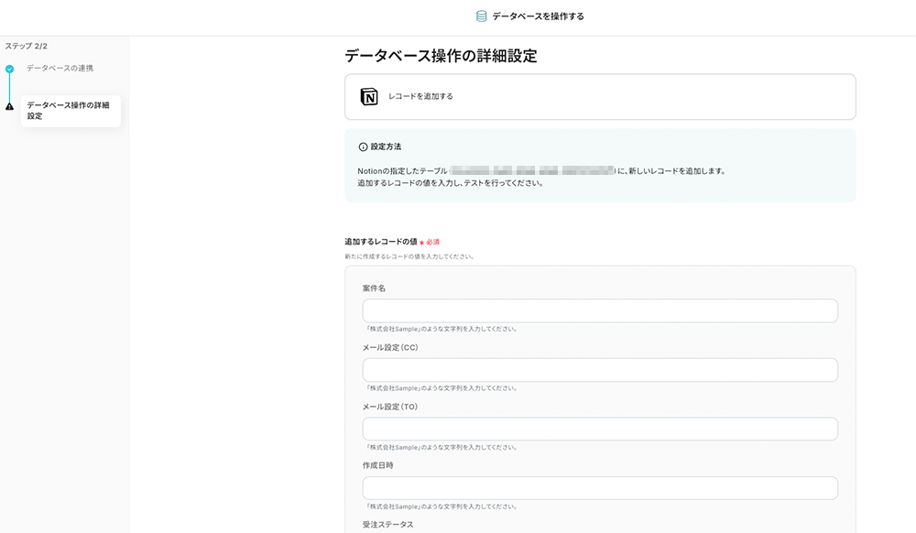Click the red 必須 required badge

(431, 240)
